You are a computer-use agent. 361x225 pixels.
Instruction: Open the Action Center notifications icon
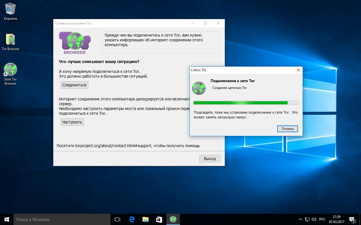[x=352, y=219]
